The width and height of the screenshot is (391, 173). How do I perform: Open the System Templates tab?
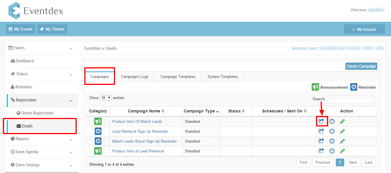[223, 77]
